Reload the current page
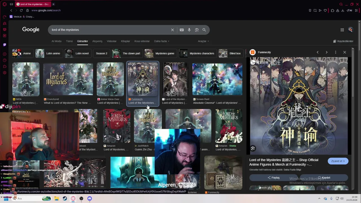This screenshot has width=361, height=203. 21,10
